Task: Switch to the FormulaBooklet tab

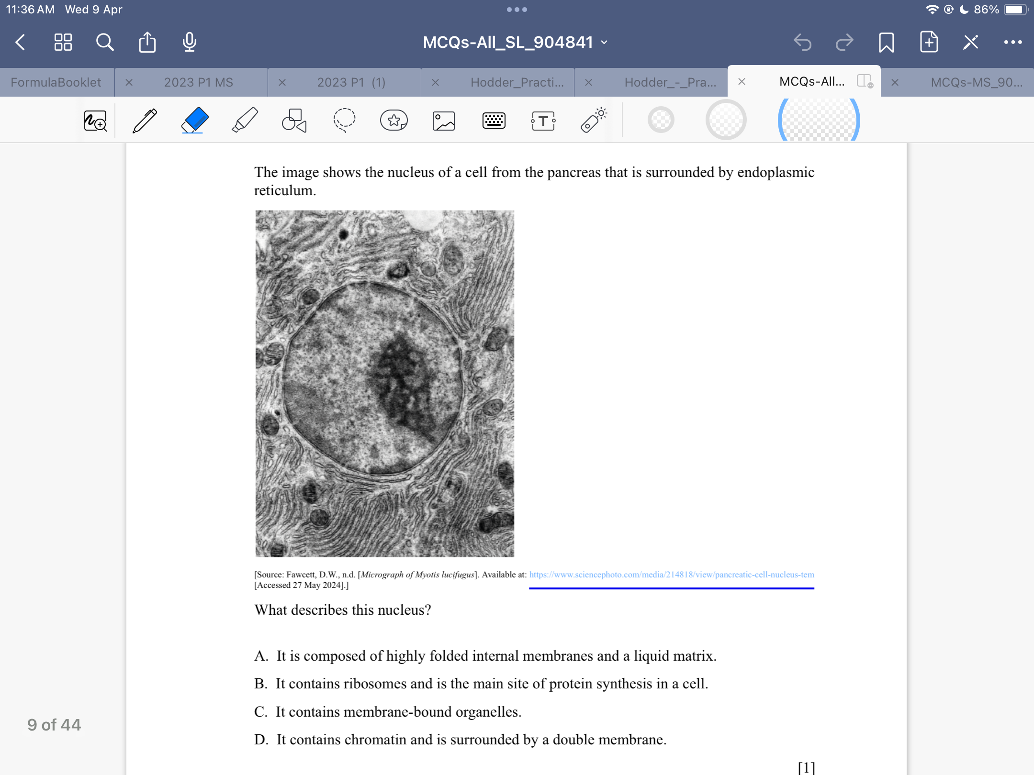Action: pos(56,82)
